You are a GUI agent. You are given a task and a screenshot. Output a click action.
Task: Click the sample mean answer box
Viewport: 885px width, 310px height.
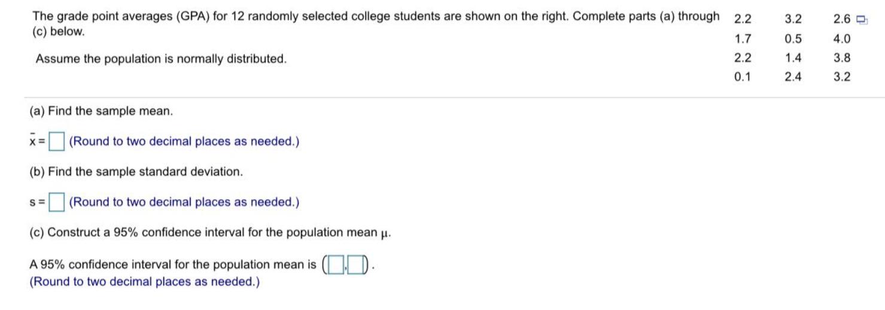pyautogui.click(x=57, y=142)
